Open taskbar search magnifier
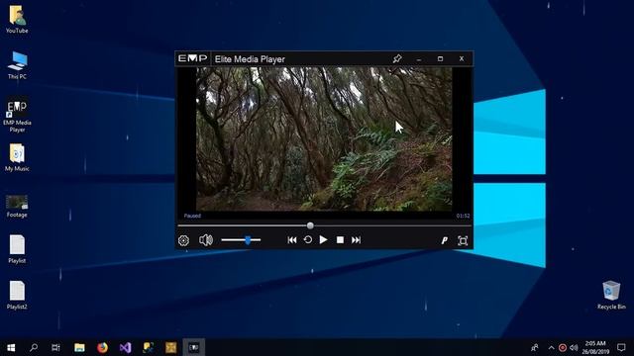Screen dimensions: 634x356 coord(34,347)
